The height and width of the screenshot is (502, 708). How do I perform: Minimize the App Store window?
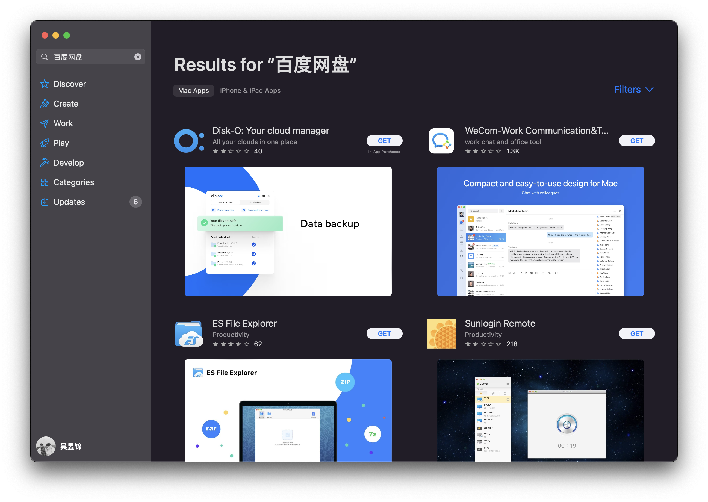pos(56,35)
